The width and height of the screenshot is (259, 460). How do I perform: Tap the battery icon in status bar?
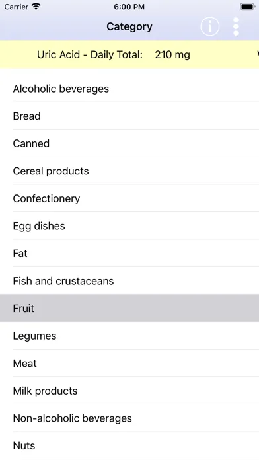[x=248, y=7]
